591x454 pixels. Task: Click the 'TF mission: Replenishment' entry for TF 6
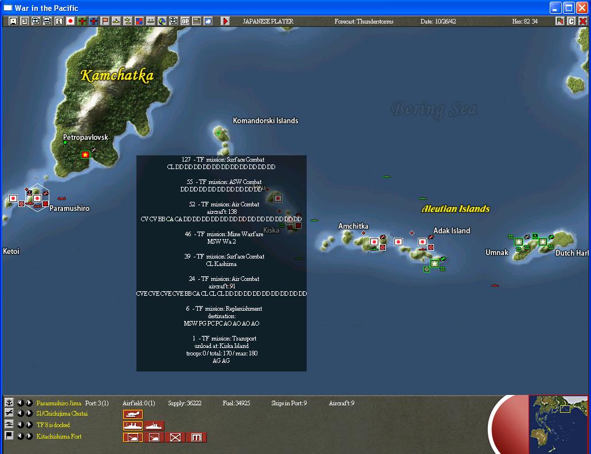(x=224, y=308)
